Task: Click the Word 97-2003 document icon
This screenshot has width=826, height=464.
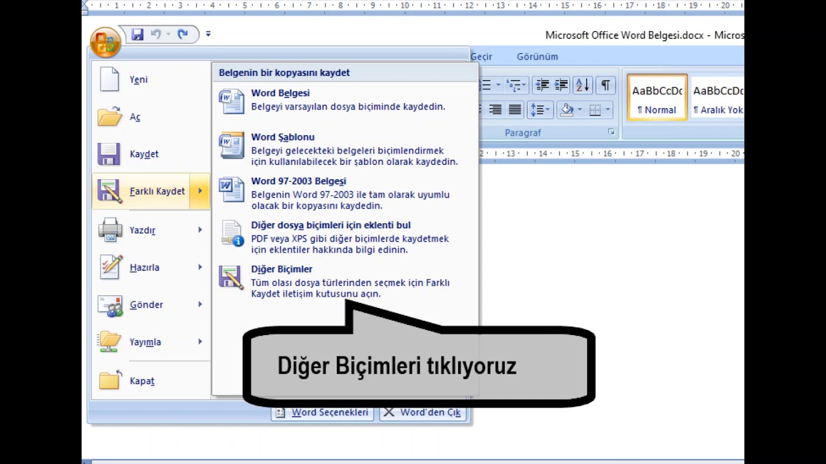Action: pos(232,189)
